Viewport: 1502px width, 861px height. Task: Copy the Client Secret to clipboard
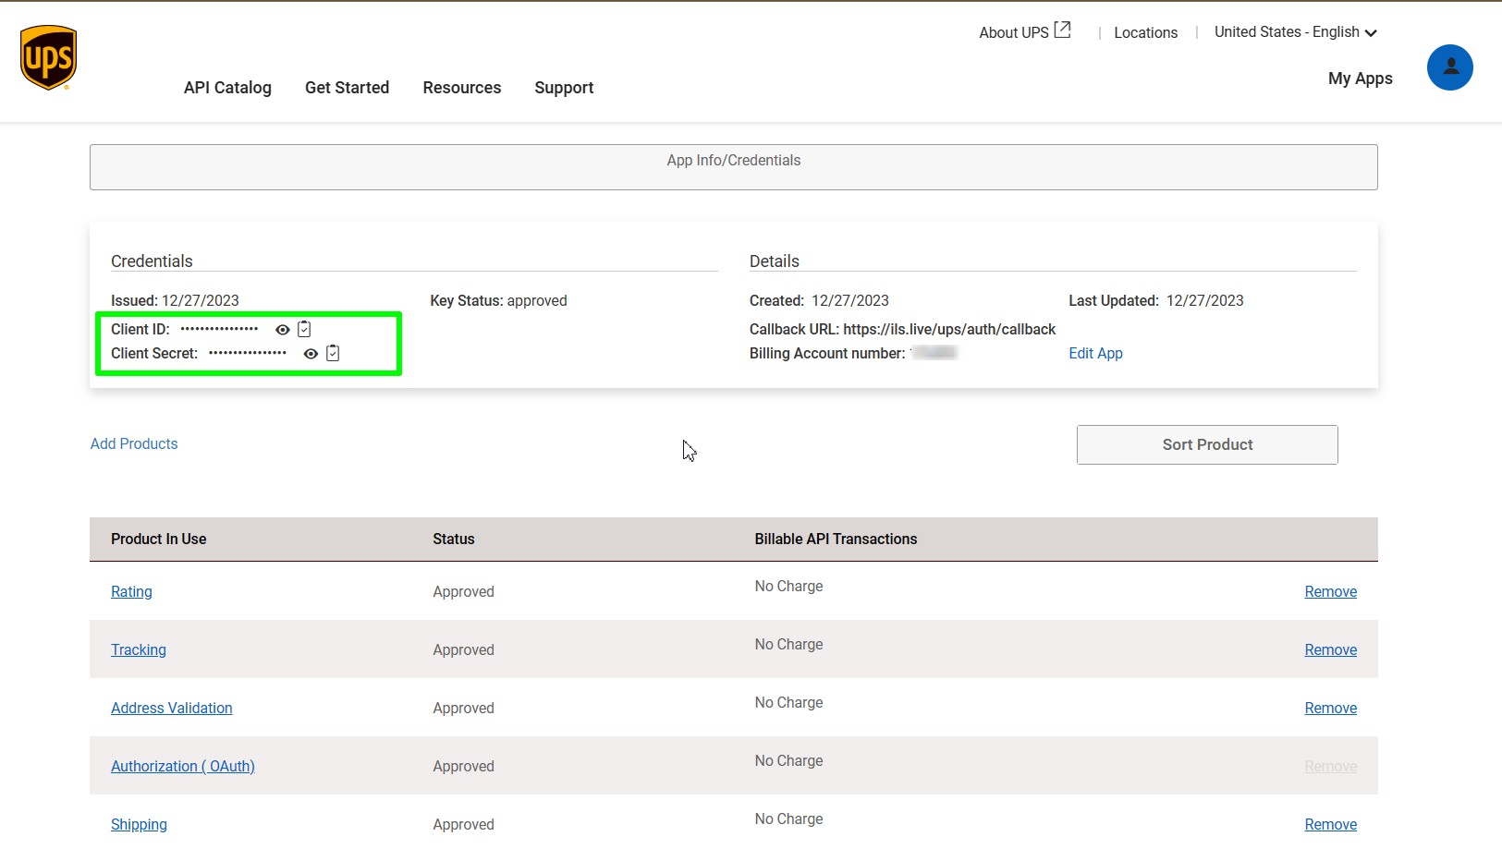point(333,353)
